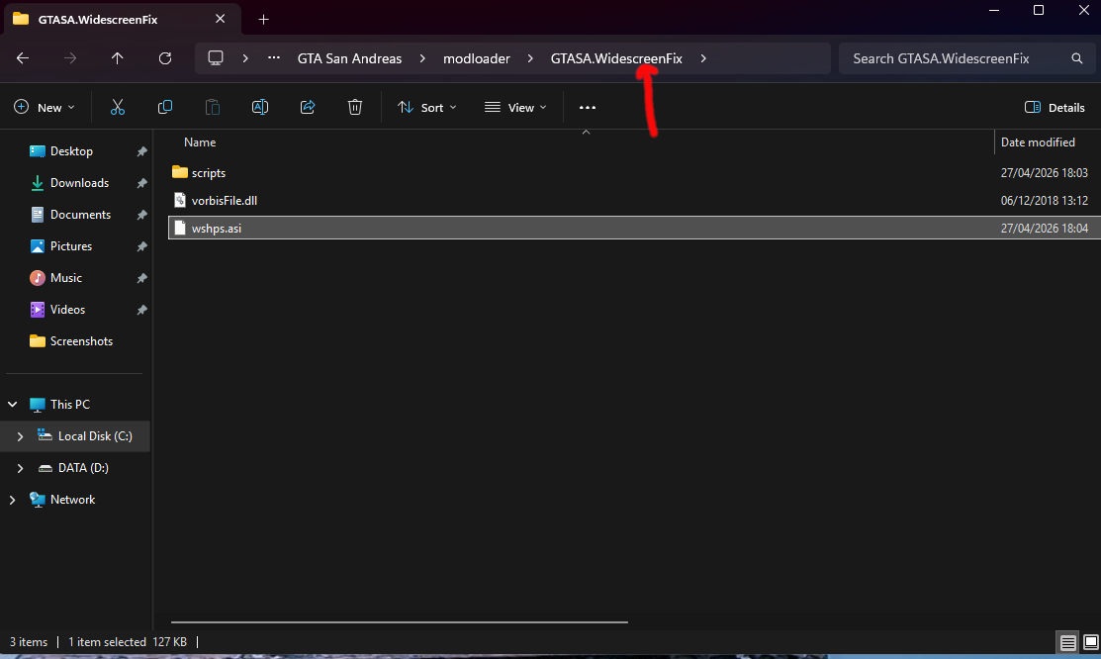Image resolution: width=1101 pixels, height=659 pixels.
Task: Navigate to modloader breadcrumb folder
Action: [476, 58]
